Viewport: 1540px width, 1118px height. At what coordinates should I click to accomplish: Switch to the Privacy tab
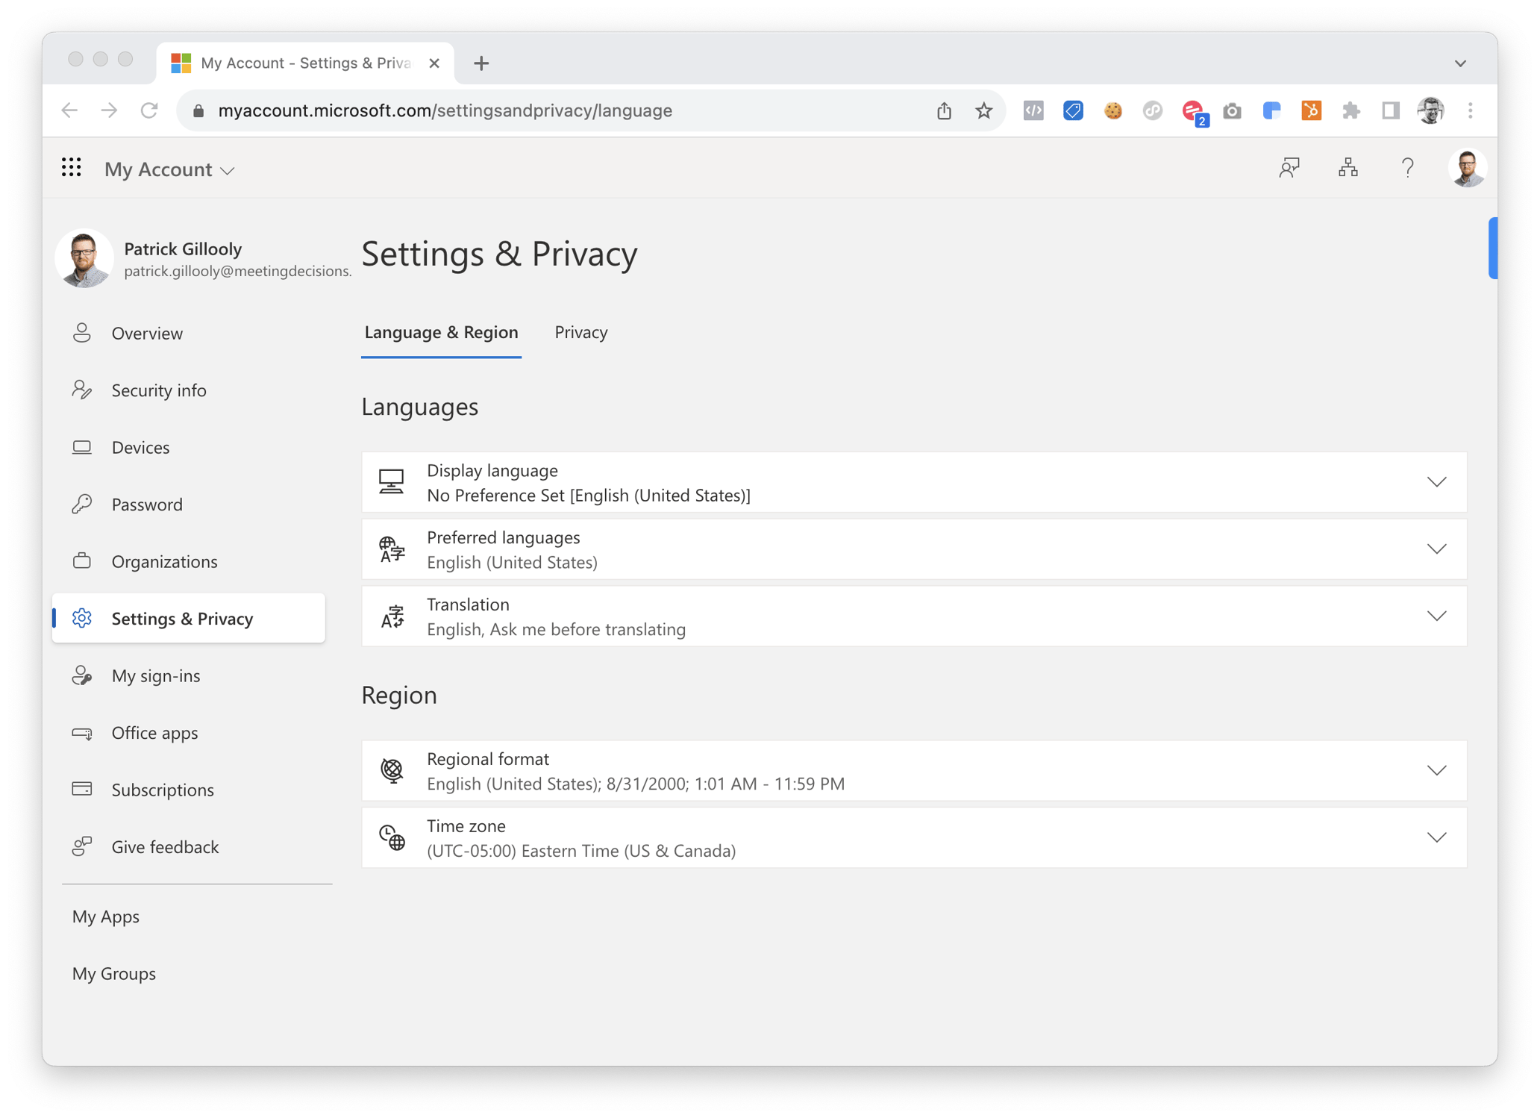(580, 332)
